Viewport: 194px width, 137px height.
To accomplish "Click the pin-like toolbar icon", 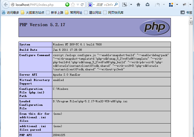I will pyautogui.click(x=184, y=5).
